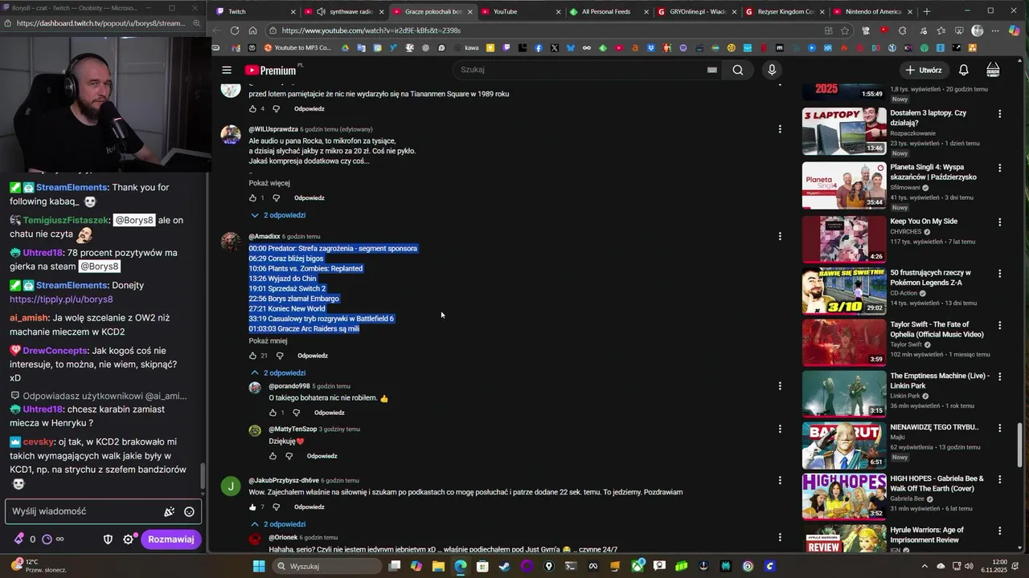This screenshot has height=578, width=1029.
Task: Reply to @MattyTenSzop via Odpowiedz
Action: coord(322,456)
